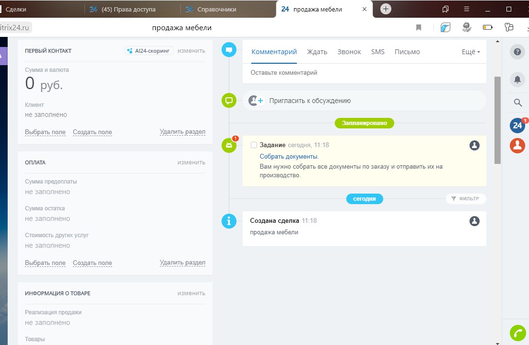The width and height of the screenshot is (529, 345).
Task: Open the help question mark icon
Action: point(517,52)
